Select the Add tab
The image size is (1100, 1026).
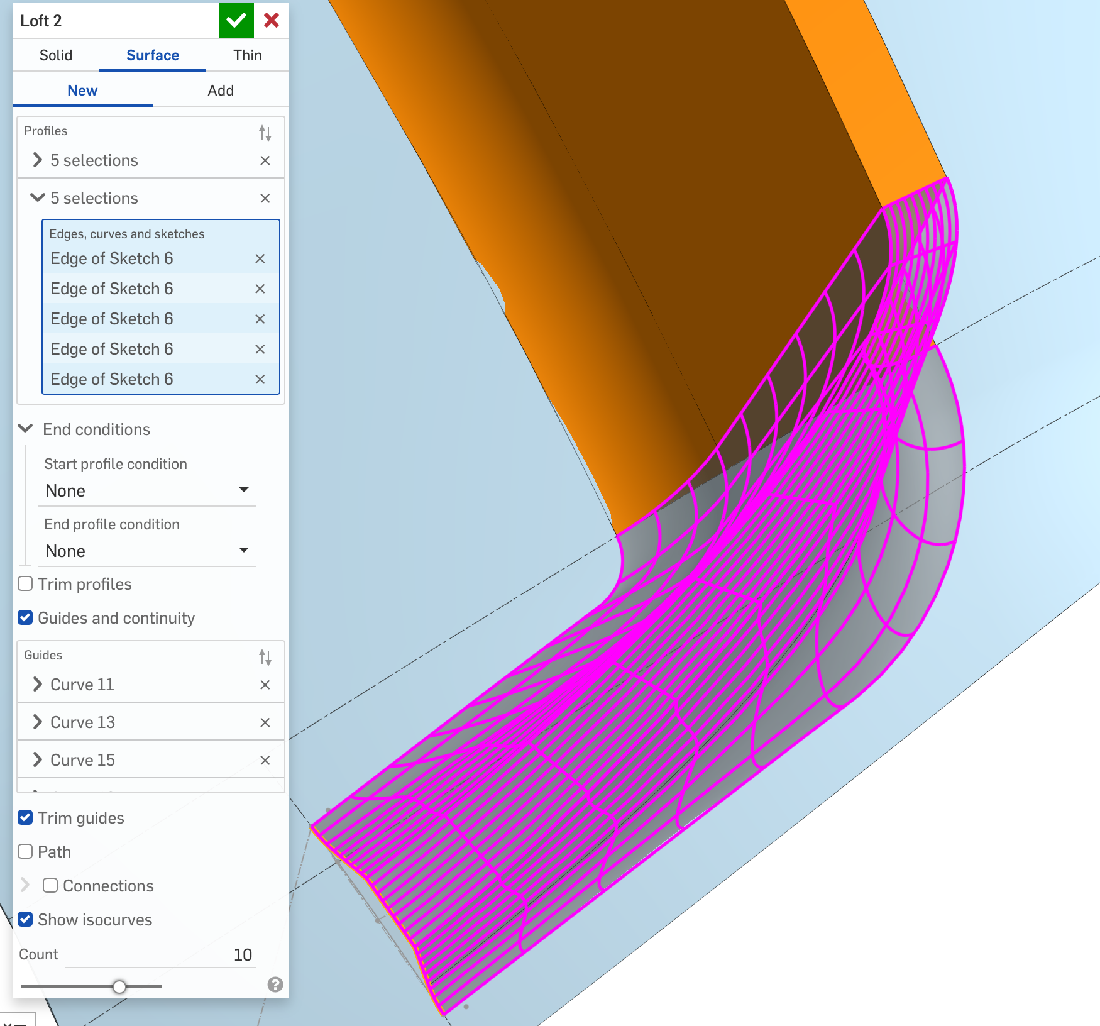point(221,91)
